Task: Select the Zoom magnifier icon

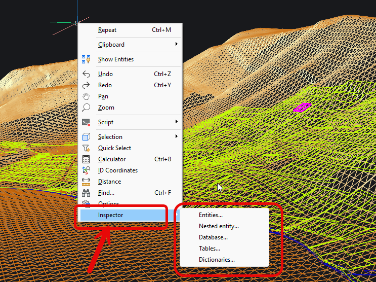Action: coord(86,108)
